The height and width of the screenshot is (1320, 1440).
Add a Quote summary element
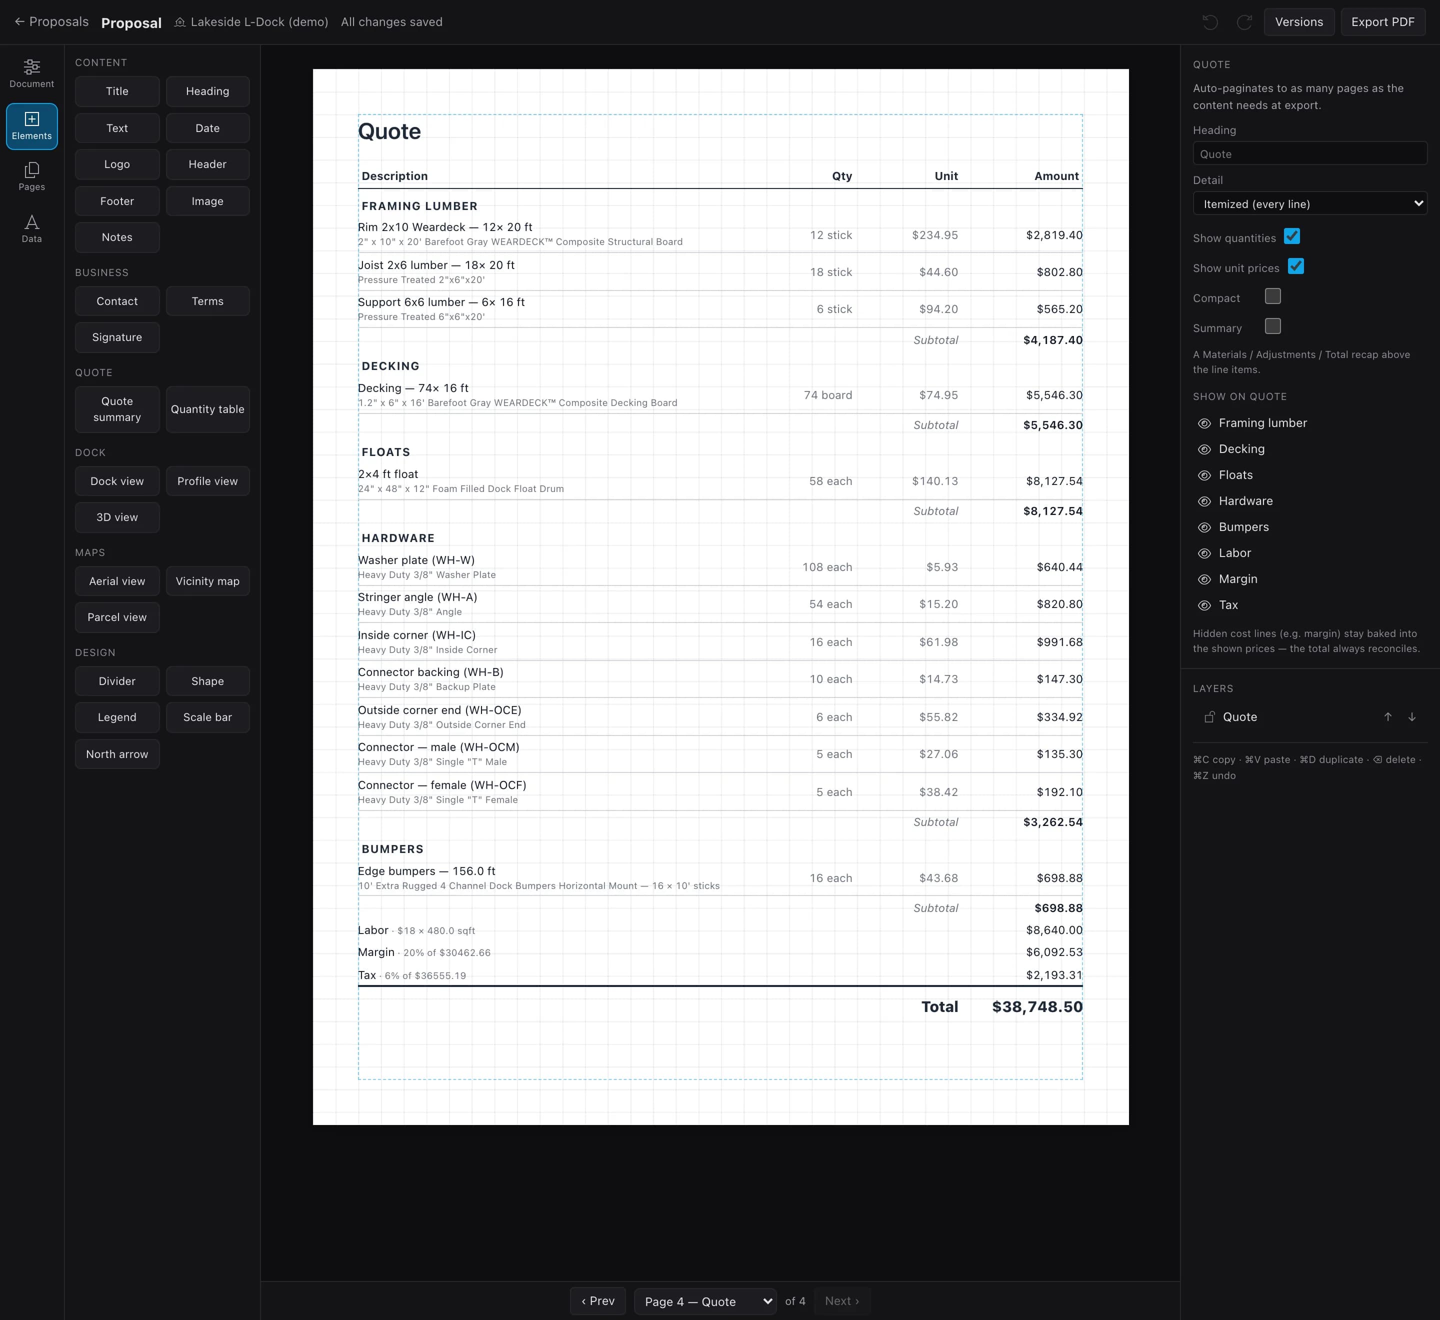(117, 409)
